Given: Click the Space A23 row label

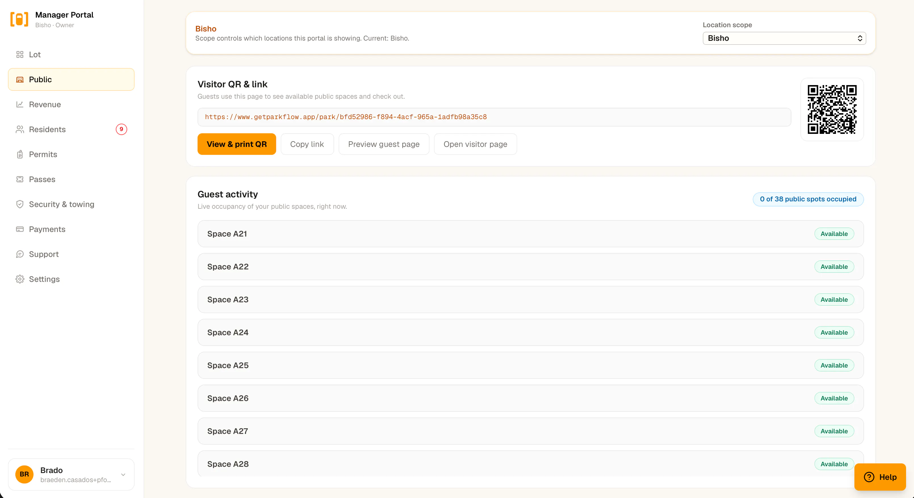Looking at the screenshot, I should (x=228, y=300).
